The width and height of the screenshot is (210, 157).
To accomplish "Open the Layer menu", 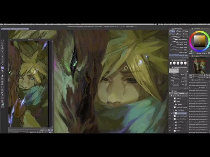I will tap(49, 24).
